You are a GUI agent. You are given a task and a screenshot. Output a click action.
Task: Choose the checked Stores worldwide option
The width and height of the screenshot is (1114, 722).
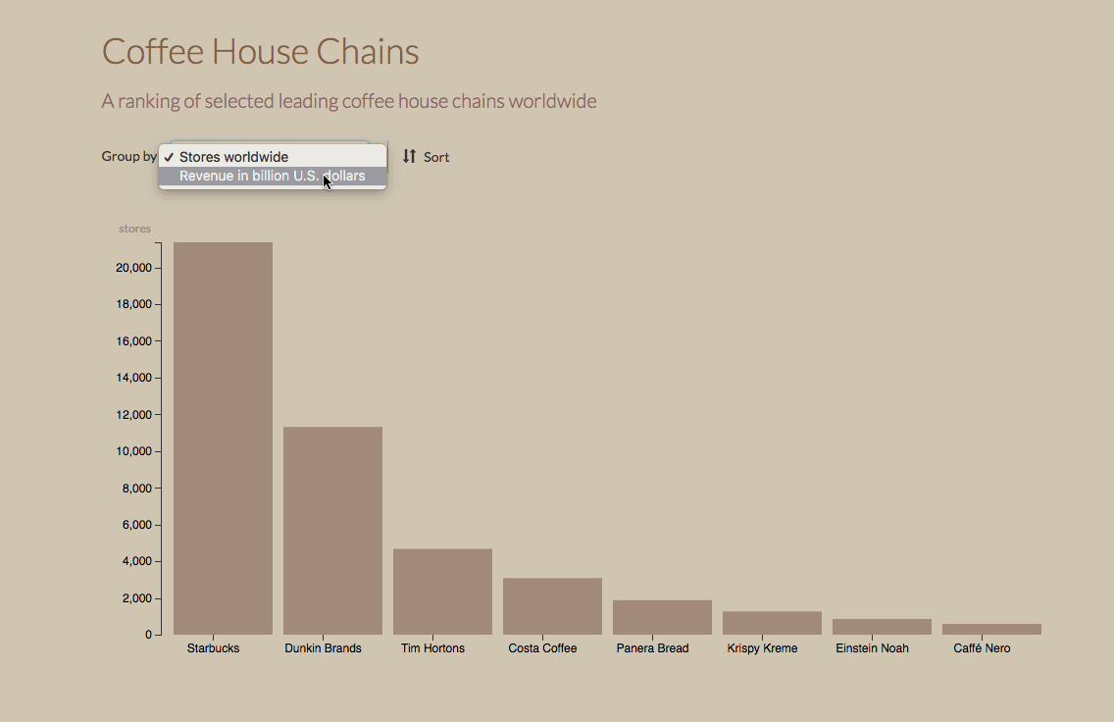(273, 157)
